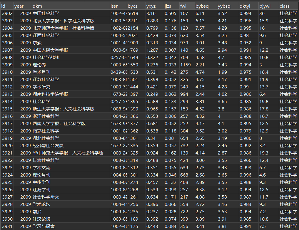
Task: Click the 江海学刊 cell
Action: pyautogui.click(x=71, y=189)
